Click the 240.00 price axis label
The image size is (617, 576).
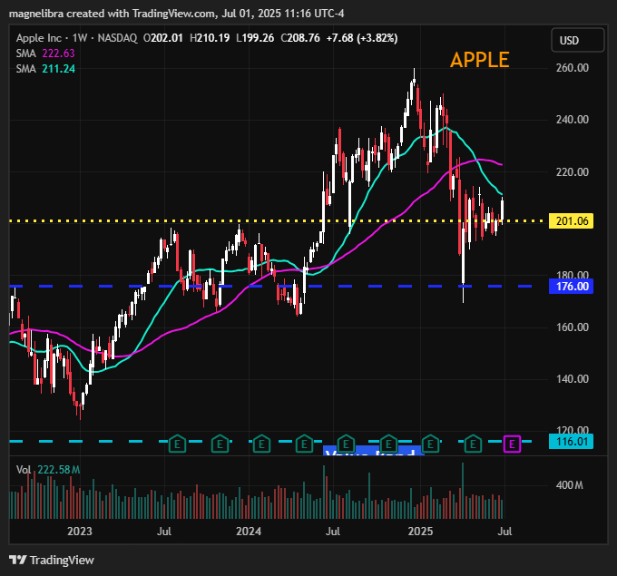click(573, 120)
